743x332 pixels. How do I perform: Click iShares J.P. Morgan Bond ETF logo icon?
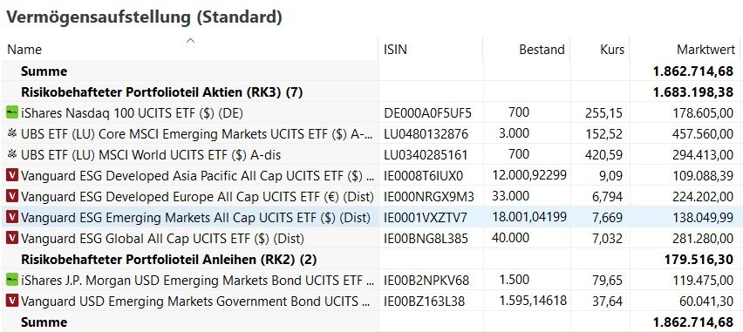click(x=12, y=281)
